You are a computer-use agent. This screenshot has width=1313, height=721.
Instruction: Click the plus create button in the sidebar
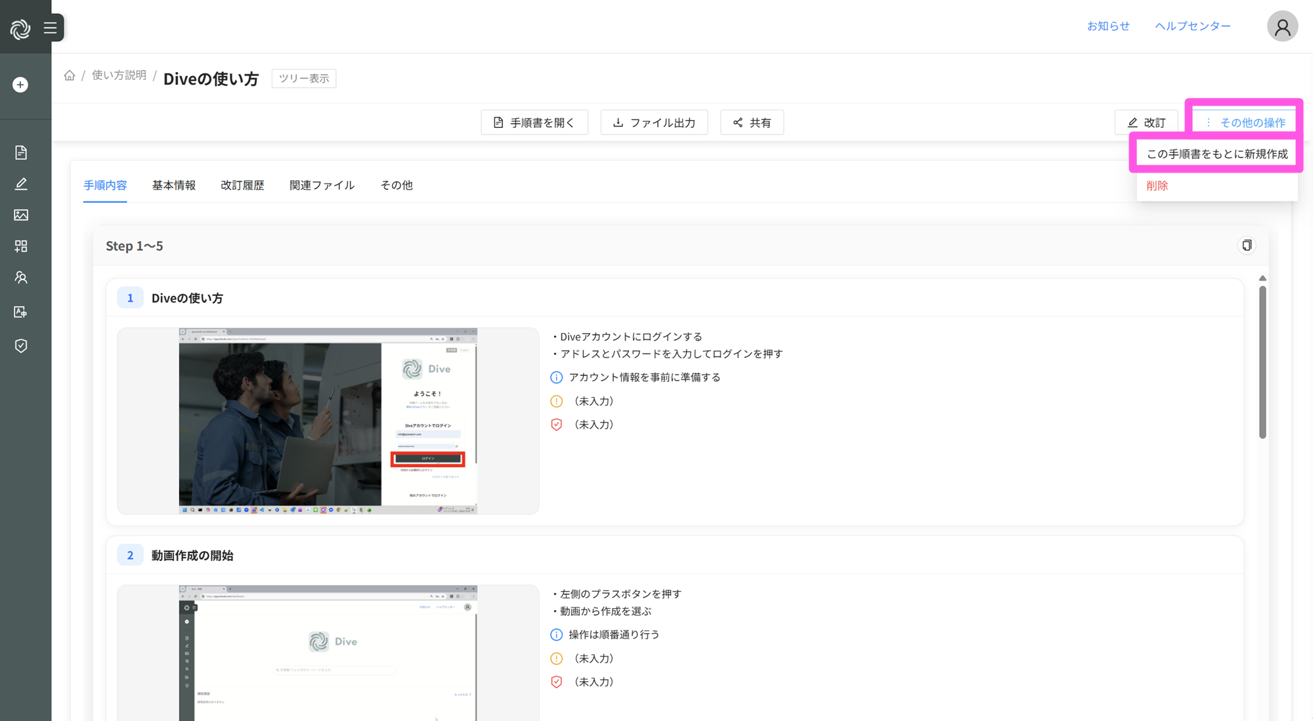point(20,85)
